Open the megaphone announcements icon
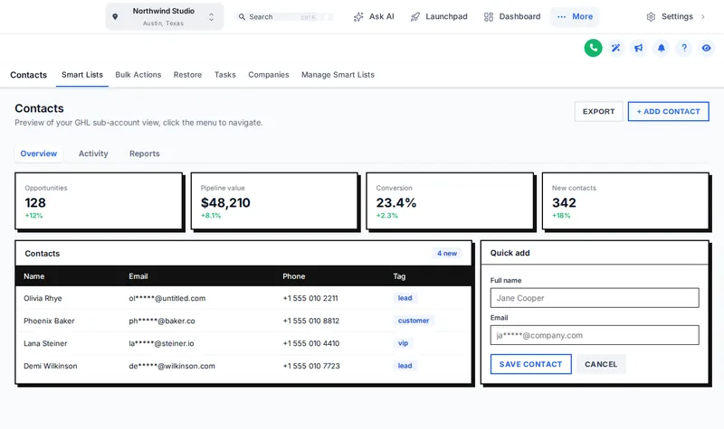 tap(639, 48)
